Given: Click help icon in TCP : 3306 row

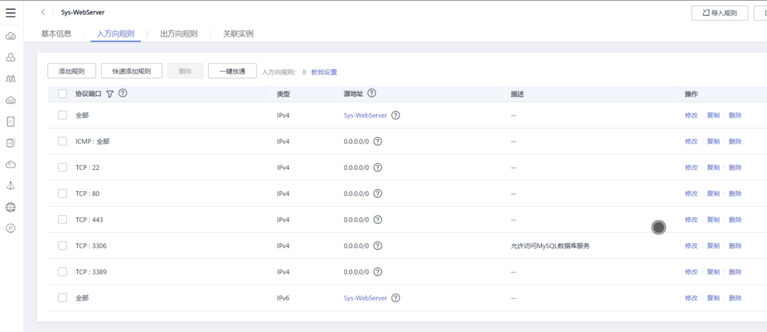Looking at the screenshot, I should [x=377, y=246].
